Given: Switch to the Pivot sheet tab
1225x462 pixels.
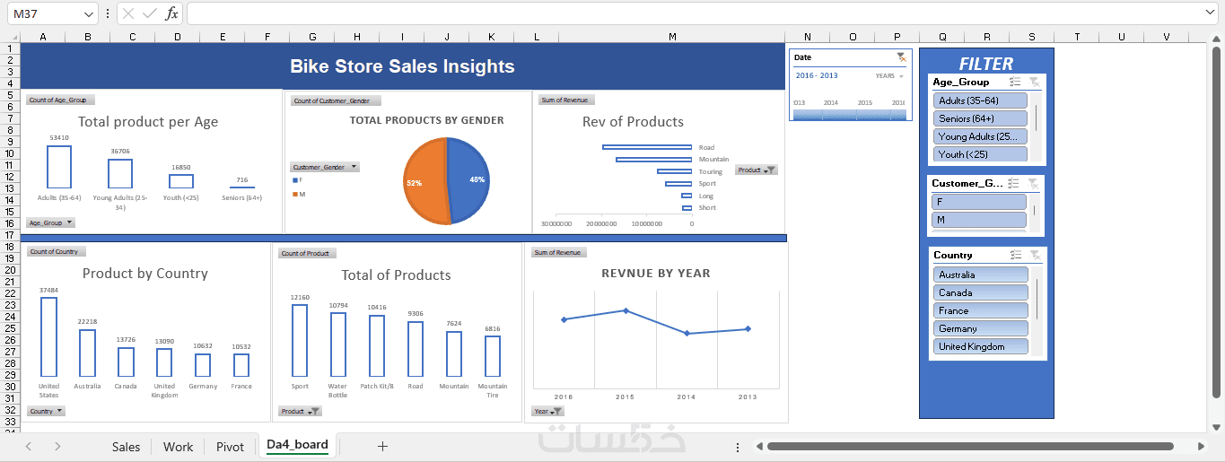Looking at the screenshot, I should tap(230, 447).
